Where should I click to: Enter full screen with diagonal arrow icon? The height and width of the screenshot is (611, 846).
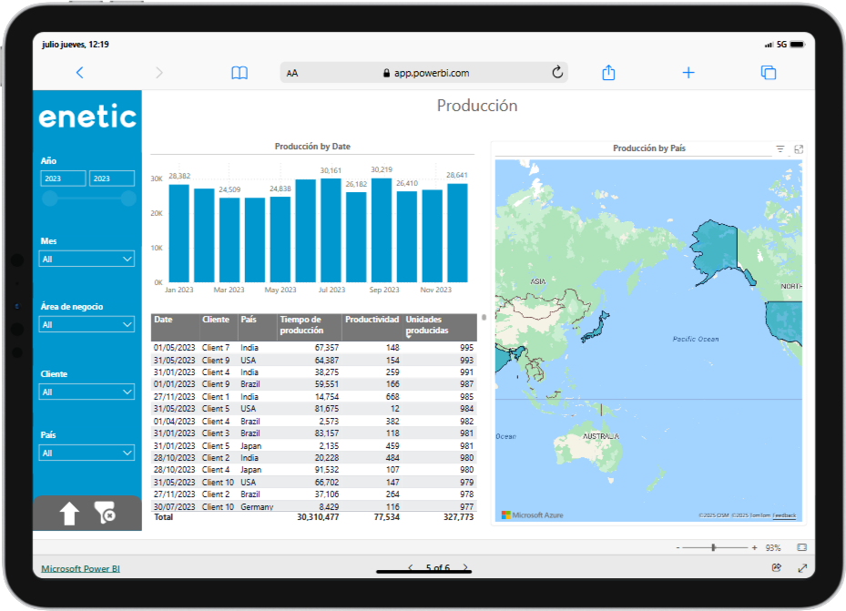802,568
